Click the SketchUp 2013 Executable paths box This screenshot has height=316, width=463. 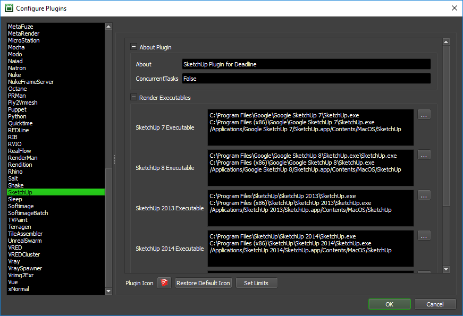point(310,208)
